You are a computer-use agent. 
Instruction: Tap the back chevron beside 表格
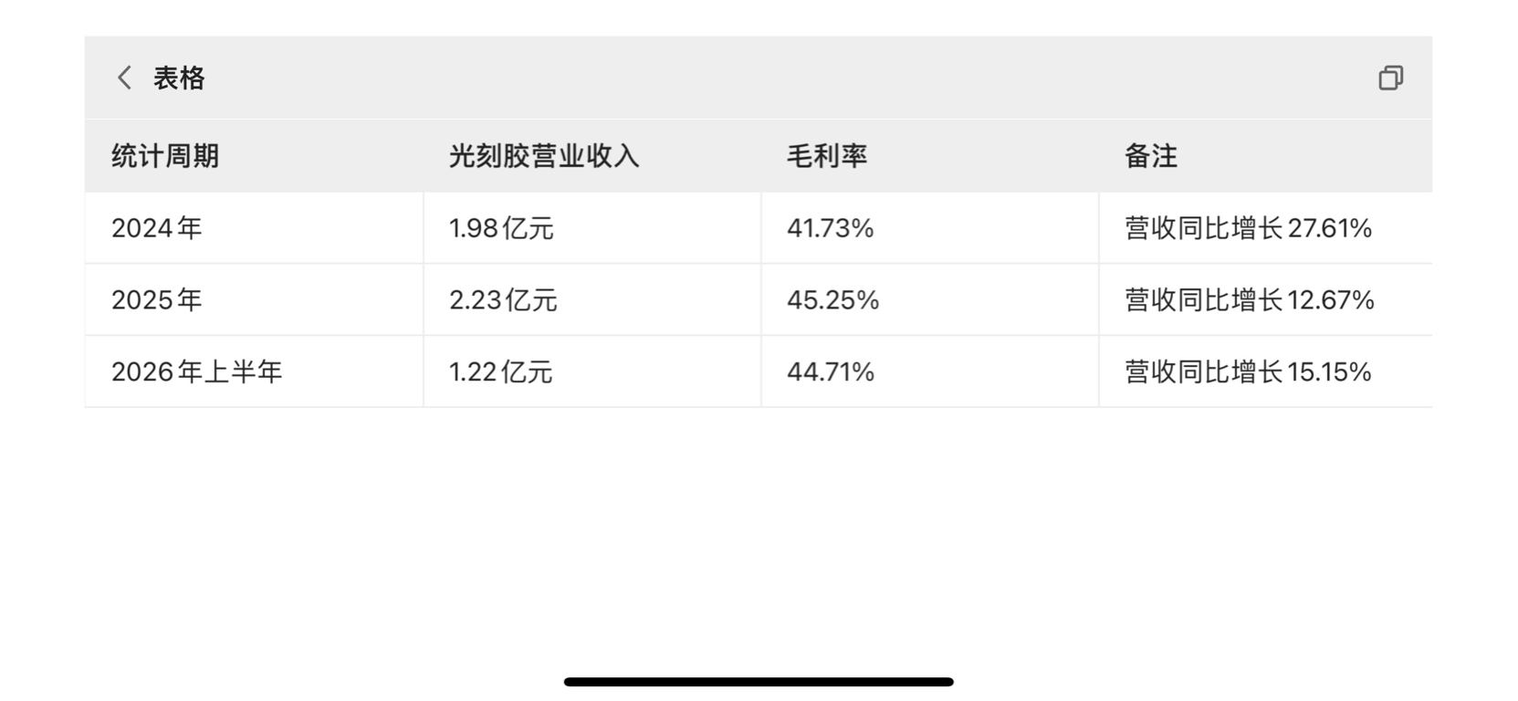pos(125,78)
